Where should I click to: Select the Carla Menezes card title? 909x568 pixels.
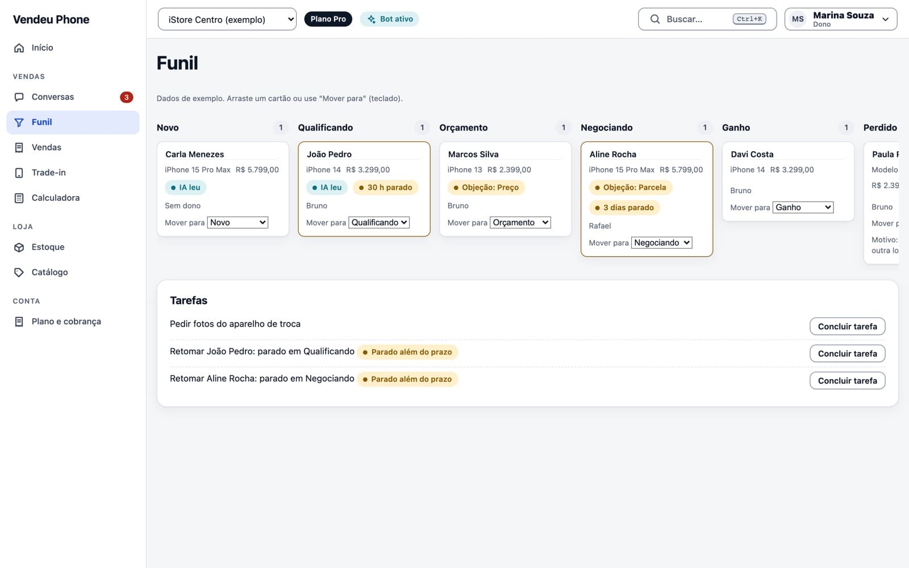coord(195,154)
